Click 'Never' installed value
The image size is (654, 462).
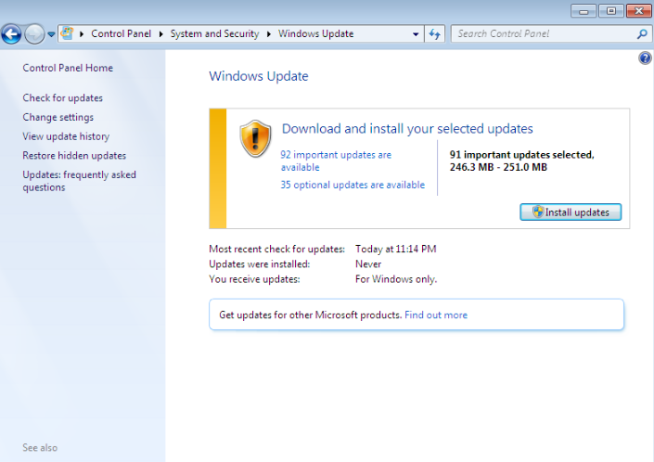tap(368, 264)
